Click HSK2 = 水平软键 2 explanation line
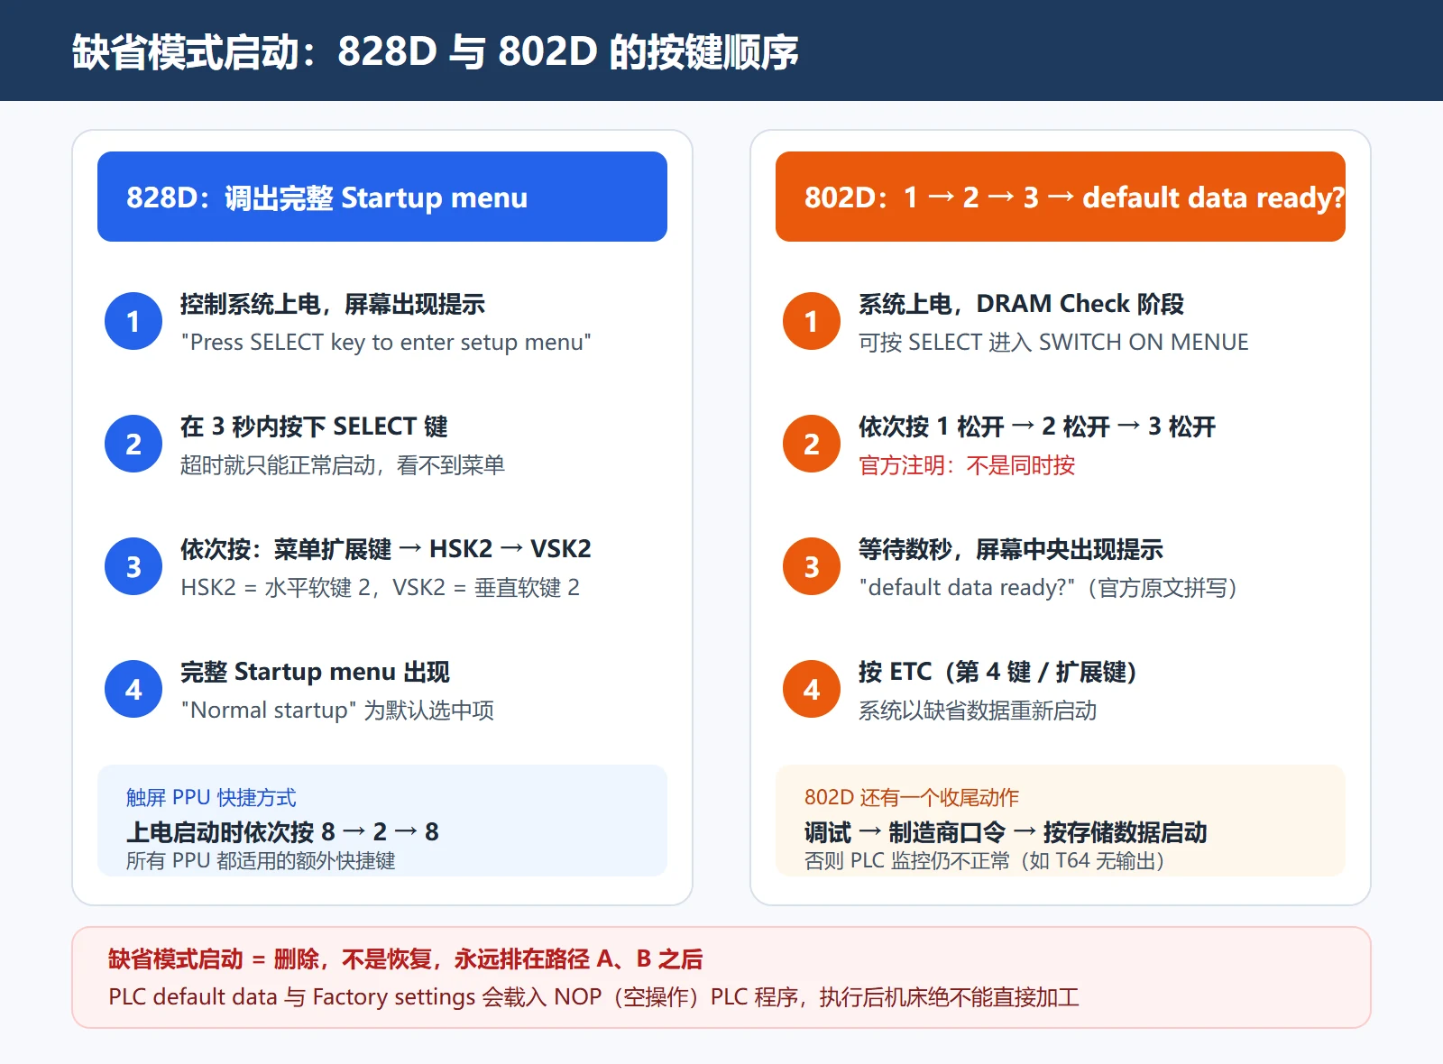Viewport: 1443px width, 1064px height. (380, 588)
